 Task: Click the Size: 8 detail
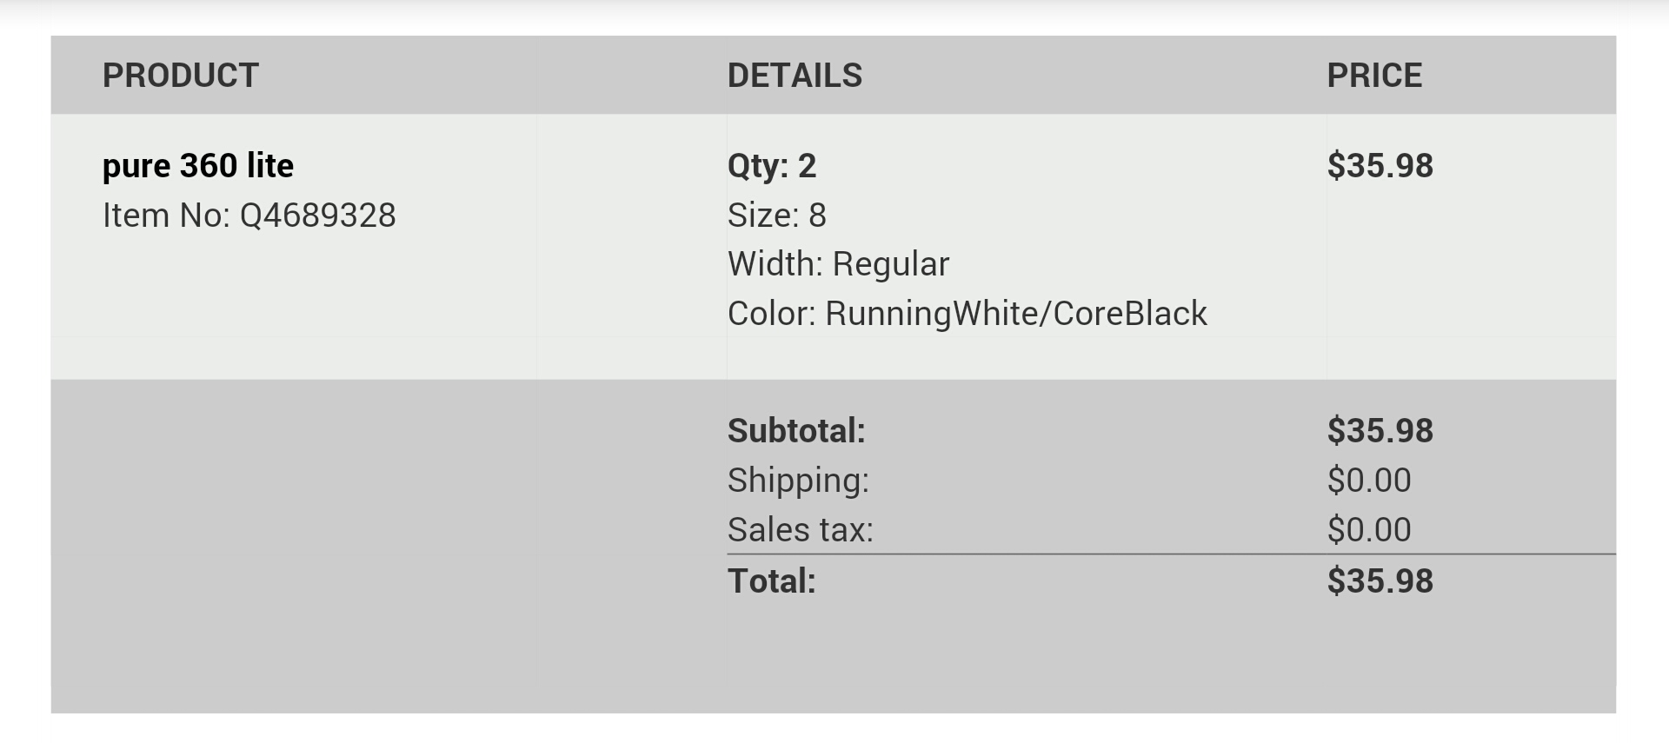coord(776,216)
